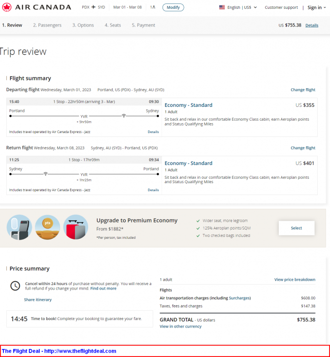Open Details for departing flight segment

[153, 132]
